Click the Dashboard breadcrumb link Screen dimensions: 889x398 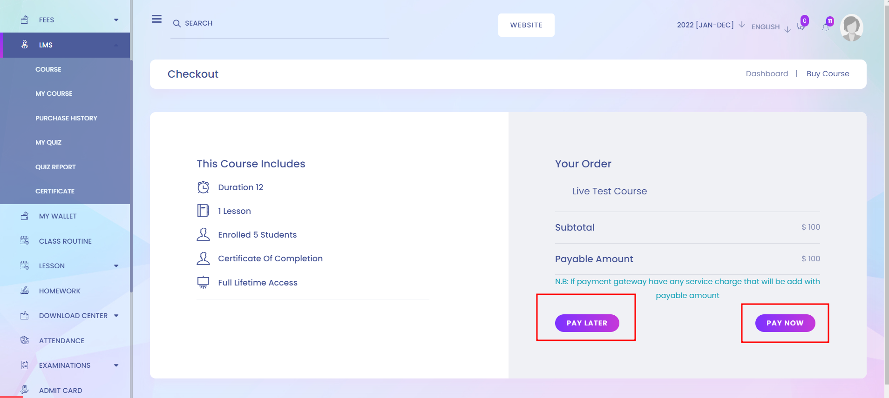[x=767, y=73]
